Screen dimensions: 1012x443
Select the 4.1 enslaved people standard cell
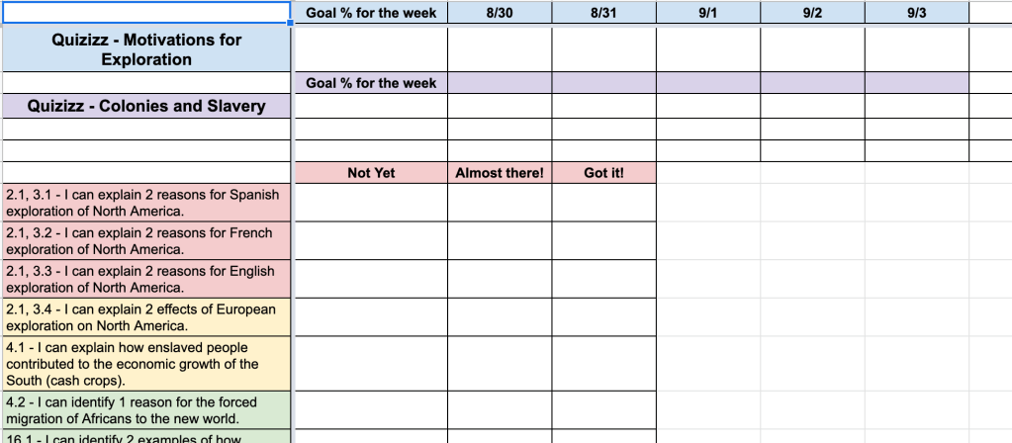146,364
